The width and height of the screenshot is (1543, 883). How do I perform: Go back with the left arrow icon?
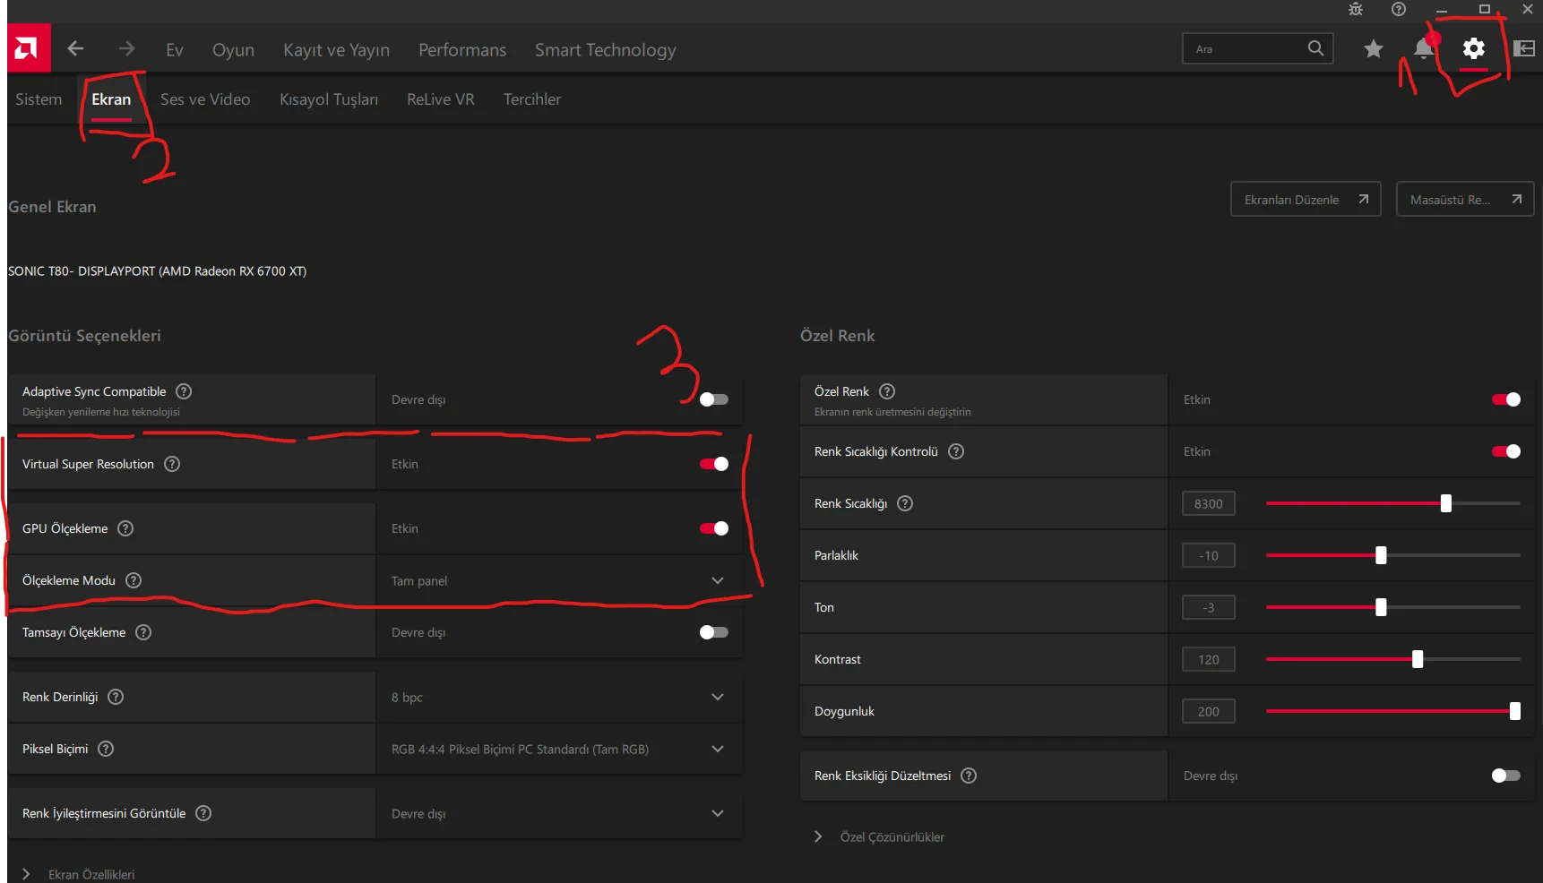click(x=76, y=49)
